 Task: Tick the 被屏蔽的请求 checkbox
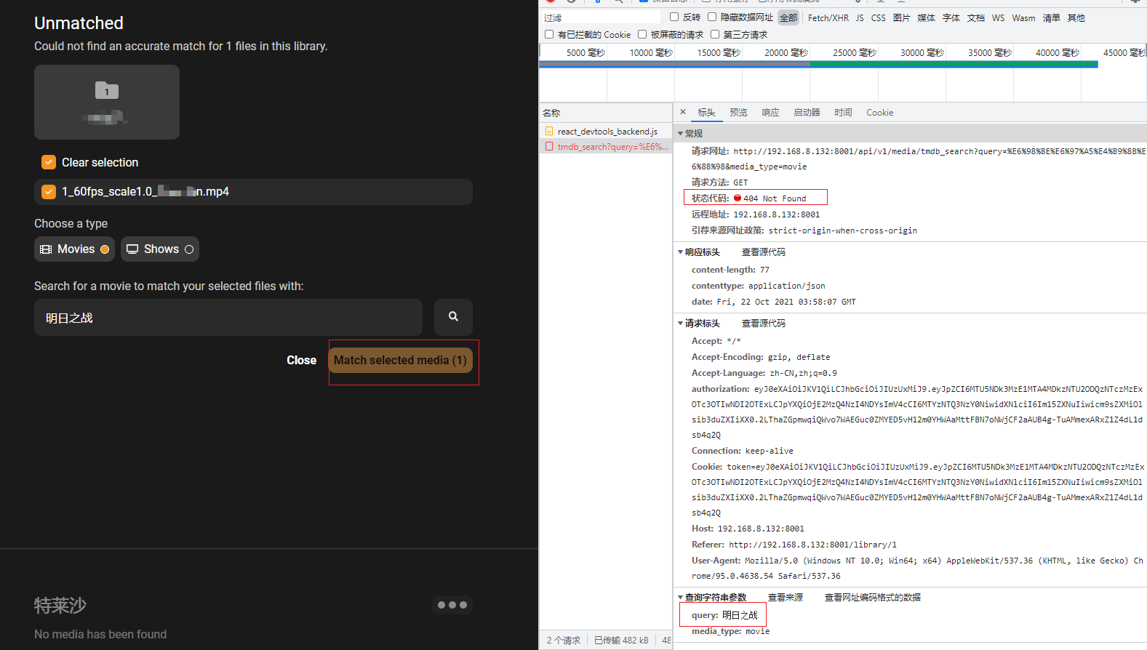pos(642,34)
